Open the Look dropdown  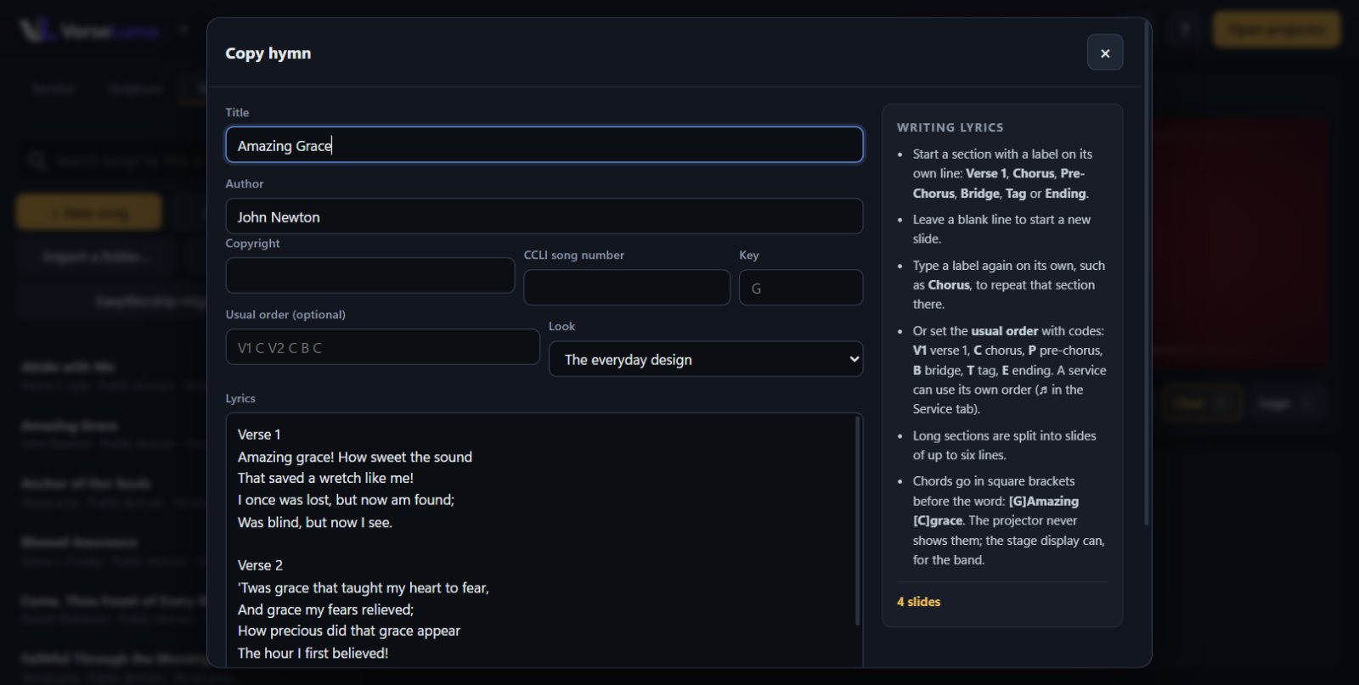click(706, 359)
